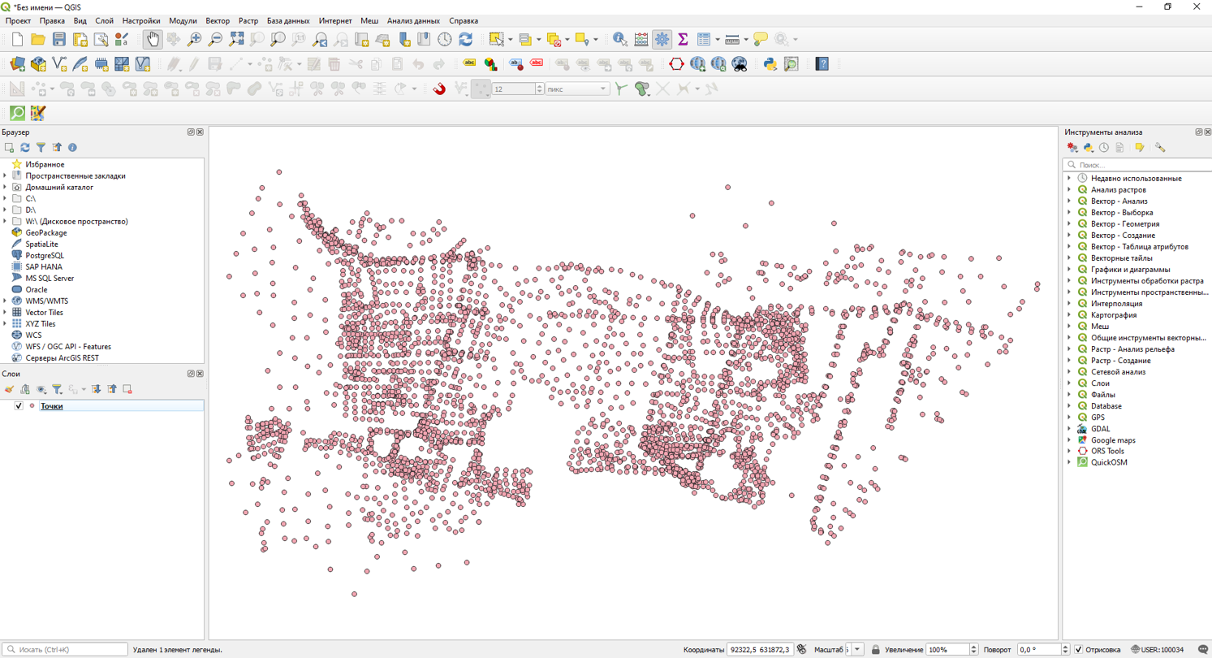Click the Refresh map icon
Image resolution: width=1212 pixels, height=658 pixels.
coord(465,39)
